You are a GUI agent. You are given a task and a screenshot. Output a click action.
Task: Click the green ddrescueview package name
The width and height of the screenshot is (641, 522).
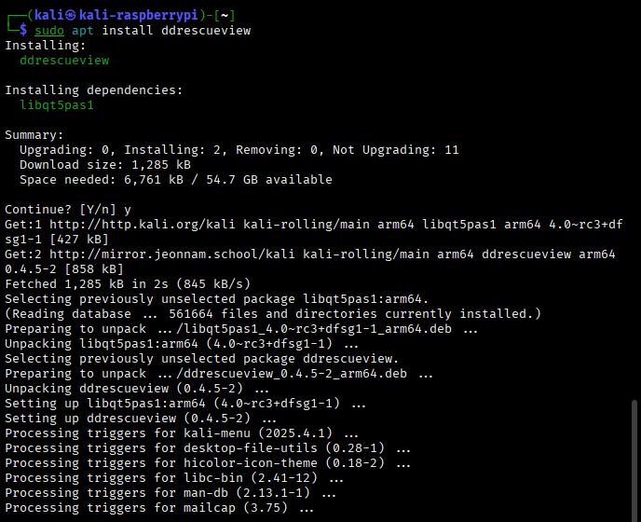point(64,61)
